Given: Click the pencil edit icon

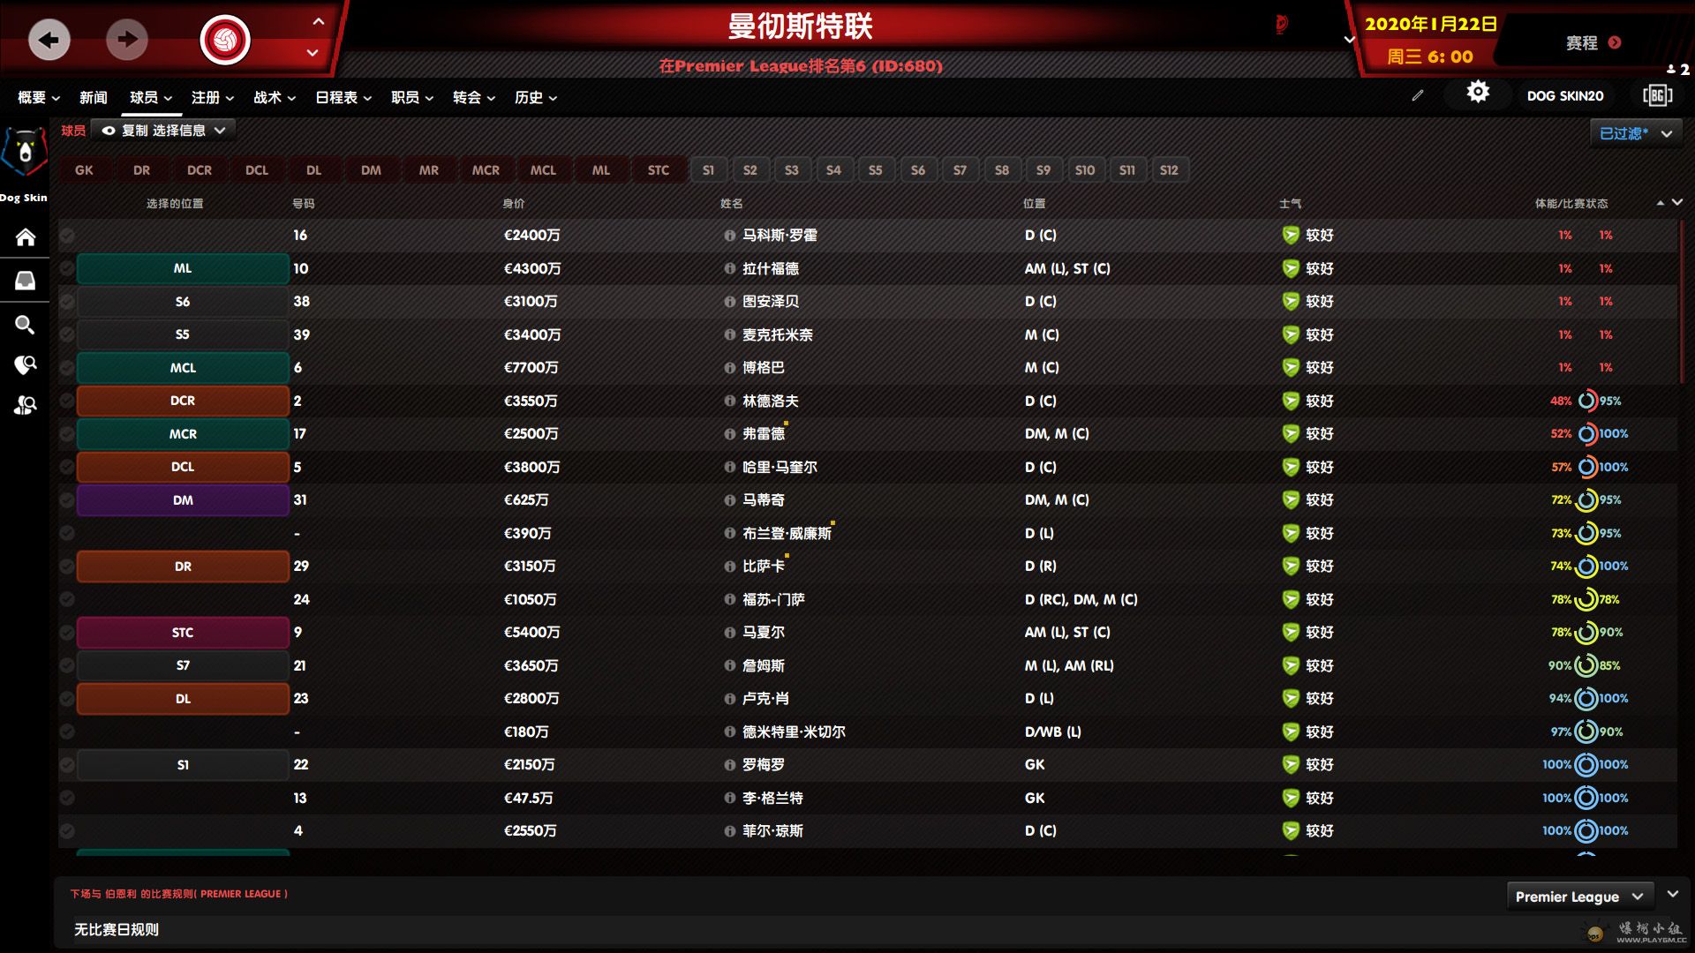Looking at the screenshot, I should point(1418,95).
